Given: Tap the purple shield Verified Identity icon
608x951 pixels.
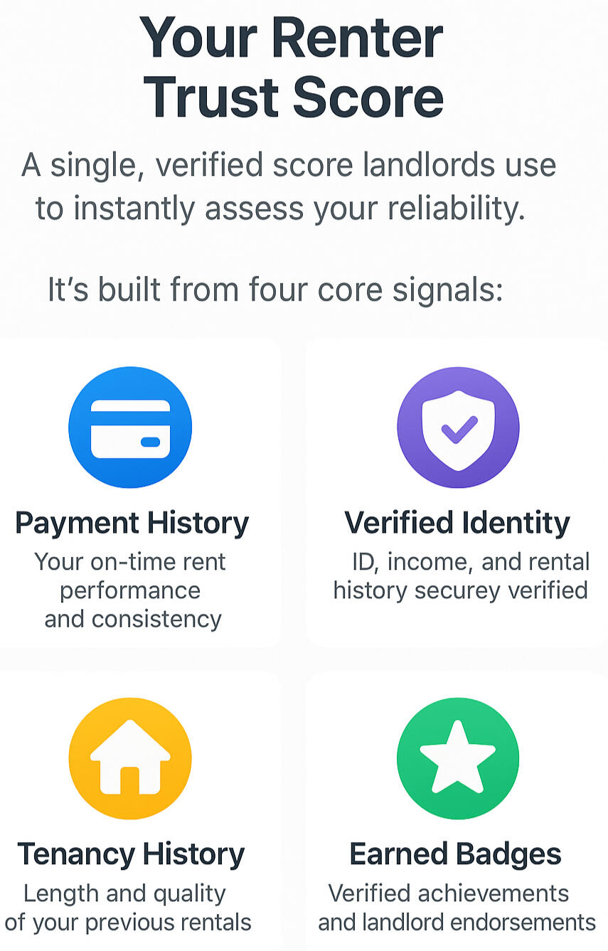Looking at the screenshot, I should click(458, 427).
